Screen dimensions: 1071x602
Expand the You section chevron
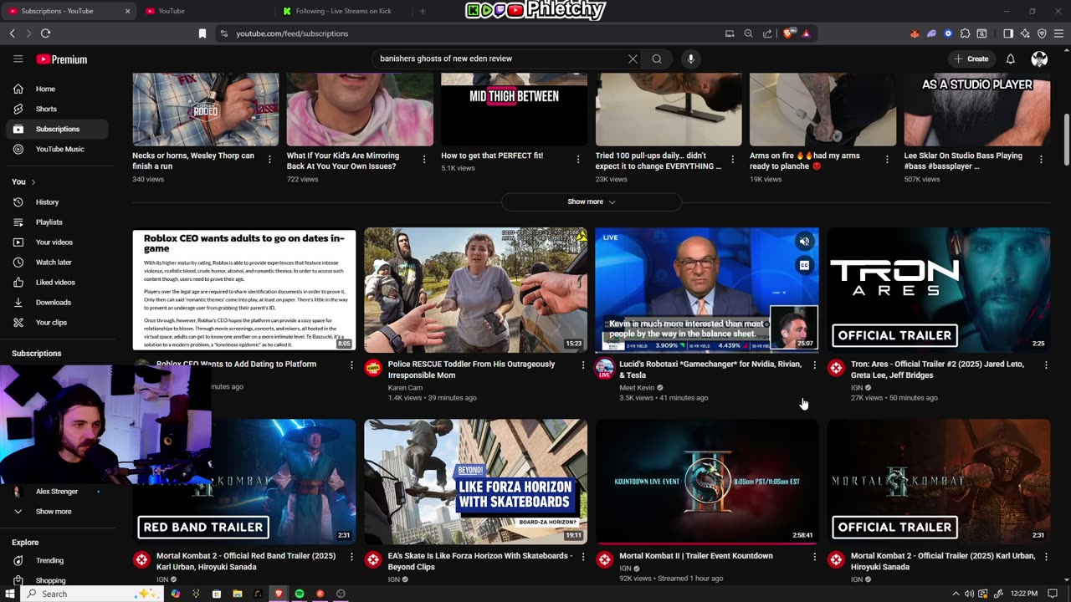[x=33, y=181]
